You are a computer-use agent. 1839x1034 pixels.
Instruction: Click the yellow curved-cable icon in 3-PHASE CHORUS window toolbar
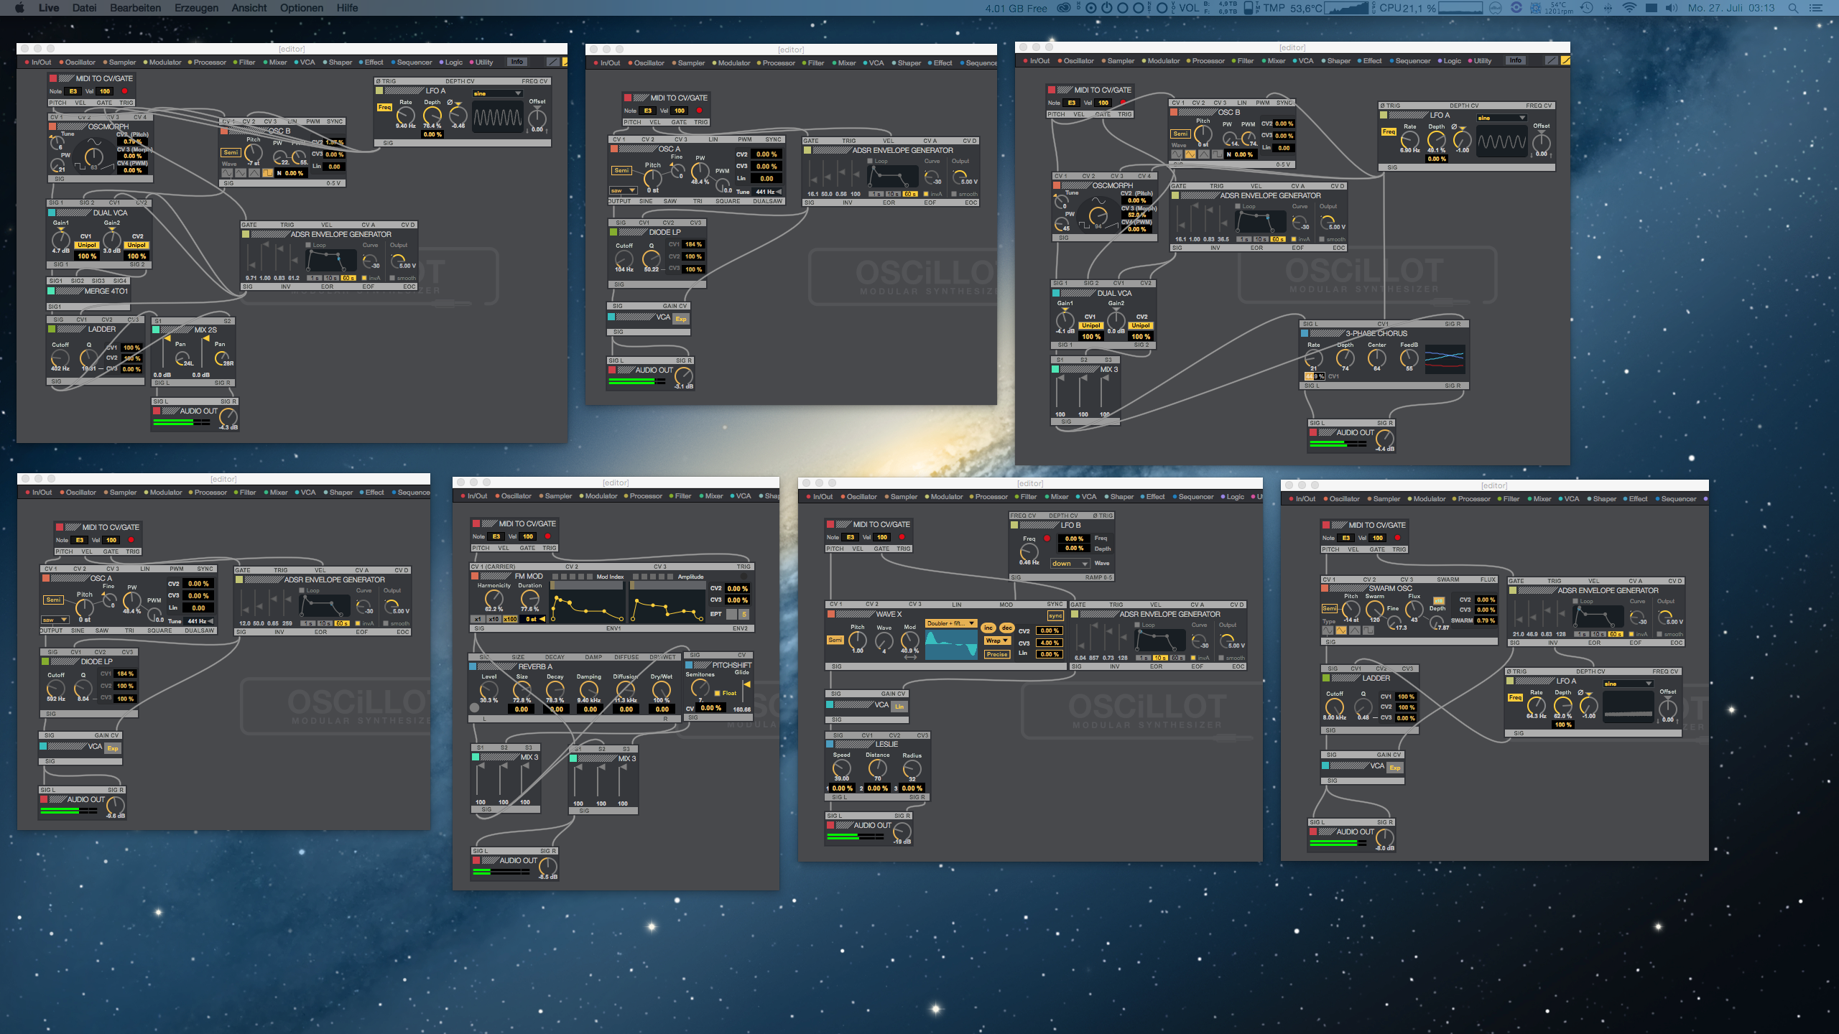point(1565,60)
